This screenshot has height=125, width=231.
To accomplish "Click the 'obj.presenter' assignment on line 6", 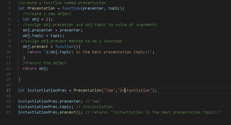I will (38, 30).
